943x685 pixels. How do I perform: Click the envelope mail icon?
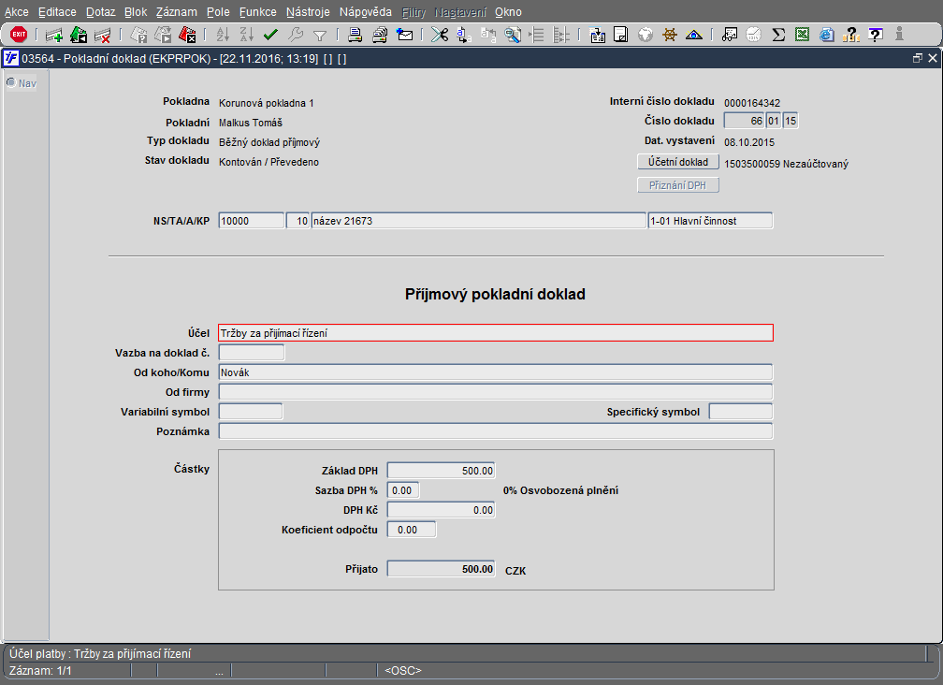point(405,35)
